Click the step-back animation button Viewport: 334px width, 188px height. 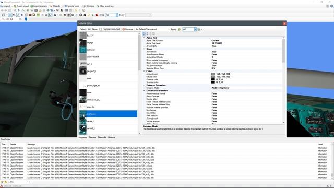pyautogui.click(x=7, y=19)
